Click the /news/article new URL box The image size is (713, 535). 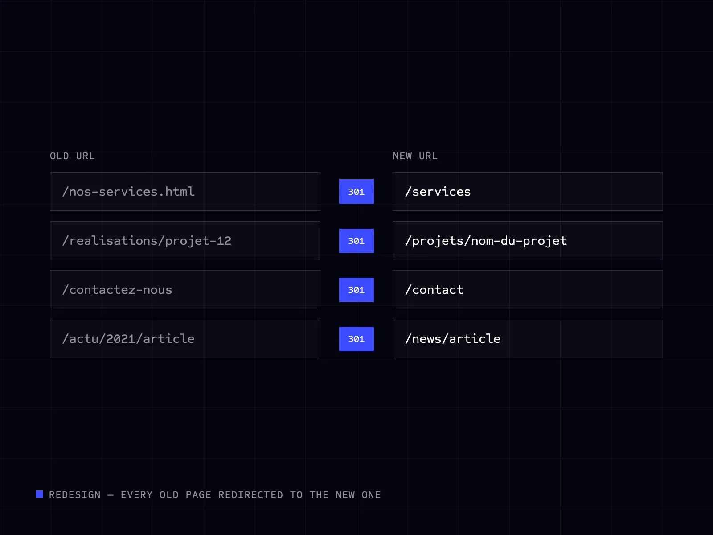click(528, 339)
